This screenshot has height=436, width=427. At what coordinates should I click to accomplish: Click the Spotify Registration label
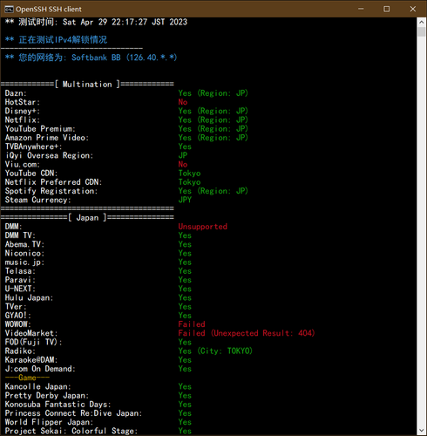pos(51,191)
